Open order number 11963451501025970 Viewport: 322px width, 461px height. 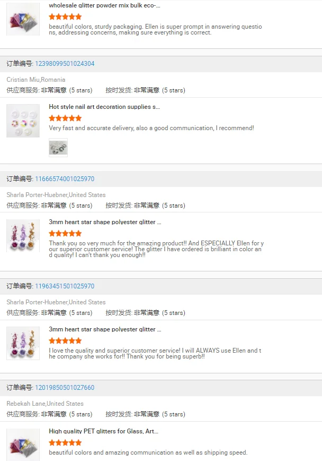coord(65,286)
